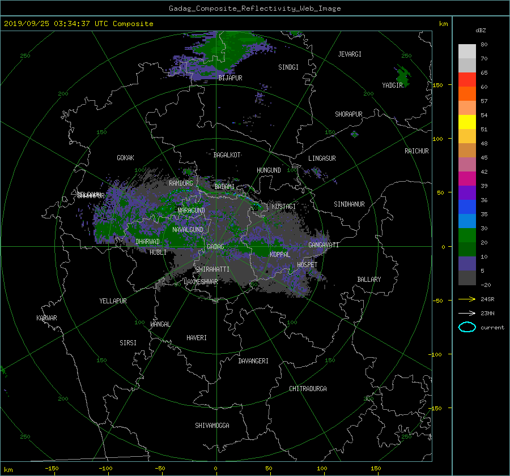Click the GOKAK city label
Screen dimensions: 510x476
tap(125, 158)
